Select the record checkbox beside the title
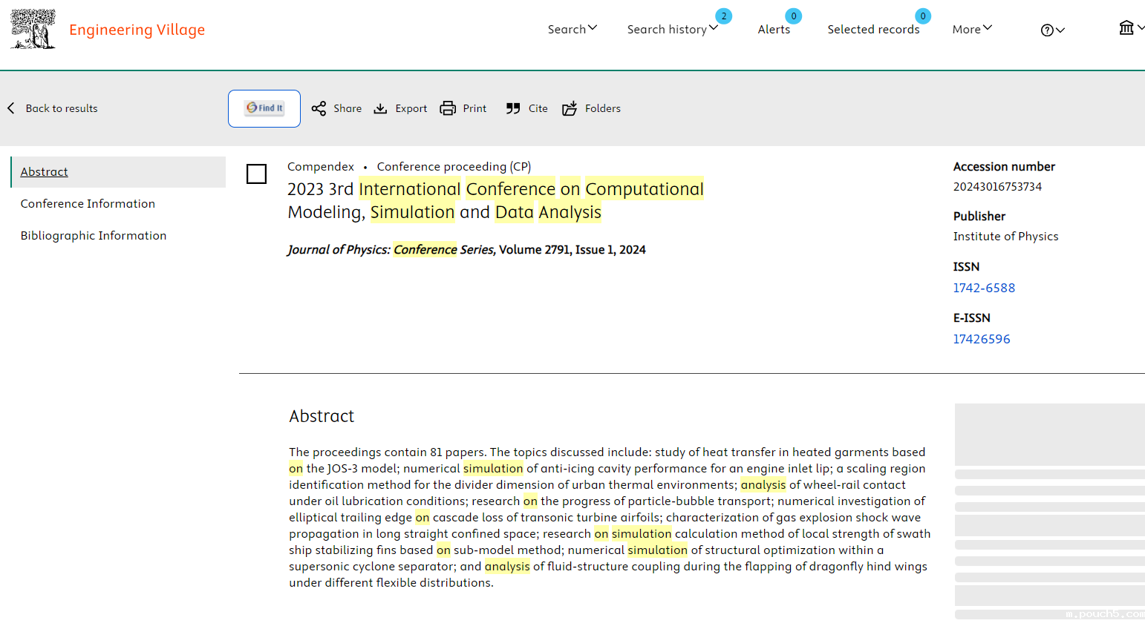Image resolution: width=1145 pixels, height=626 pixels. (256, 174)
